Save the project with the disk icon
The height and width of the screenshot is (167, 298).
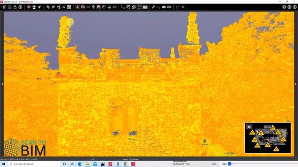[10, 7]
